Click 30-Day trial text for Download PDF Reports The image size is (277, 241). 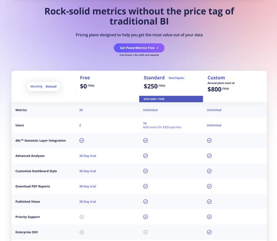(88, 186)
